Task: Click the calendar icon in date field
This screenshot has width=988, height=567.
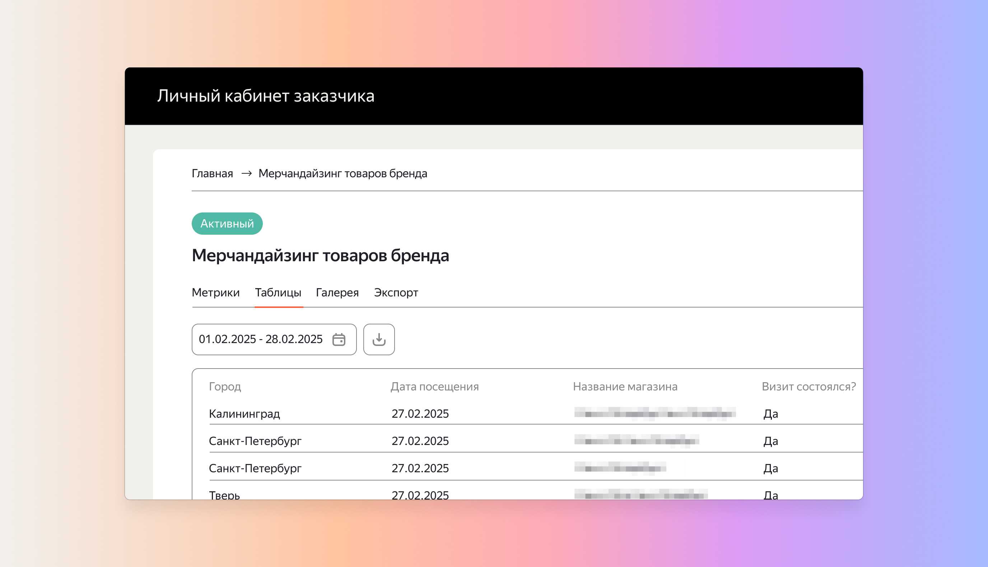Action: click(x=339, y=339)
